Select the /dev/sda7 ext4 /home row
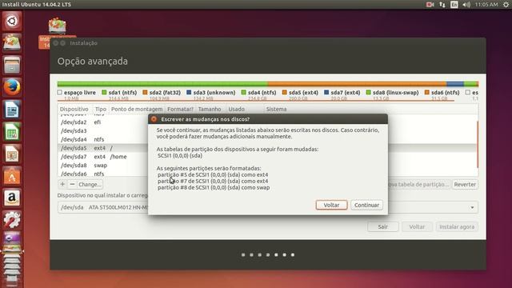Image resolution: width=512 pixels, height=288 pixels. [103, 157]
